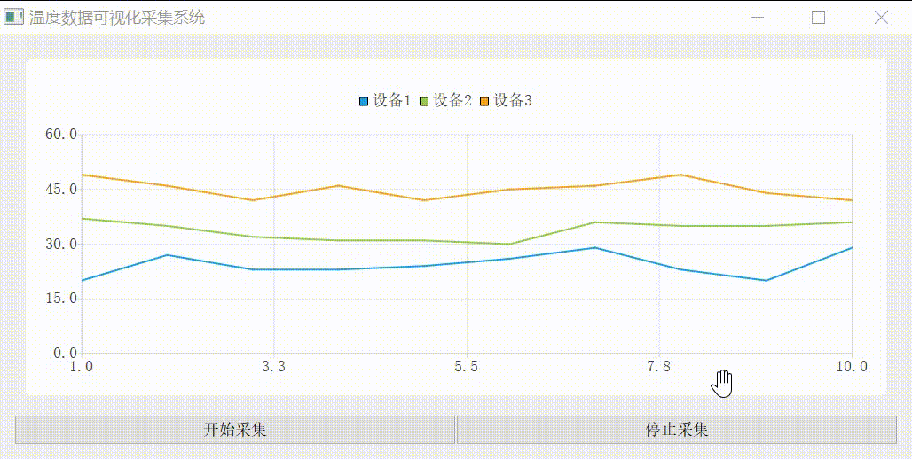
Task: Toggle 设备3 orange legend marker
Action: click(x=485, y=102)
